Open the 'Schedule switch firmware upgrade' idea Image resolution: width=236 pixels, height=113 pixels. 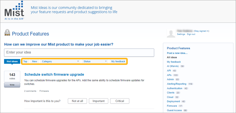coord(54,74)
